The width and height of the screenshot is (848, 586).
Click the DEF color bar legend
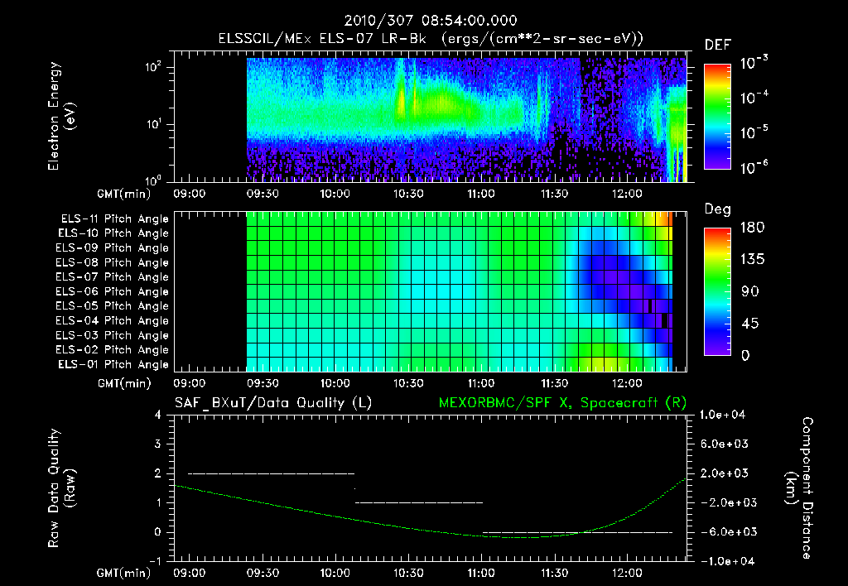tap(717, 117)
